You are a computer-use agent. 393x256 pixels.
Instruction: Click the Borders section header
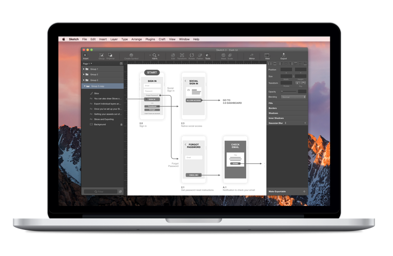[287, 108]
